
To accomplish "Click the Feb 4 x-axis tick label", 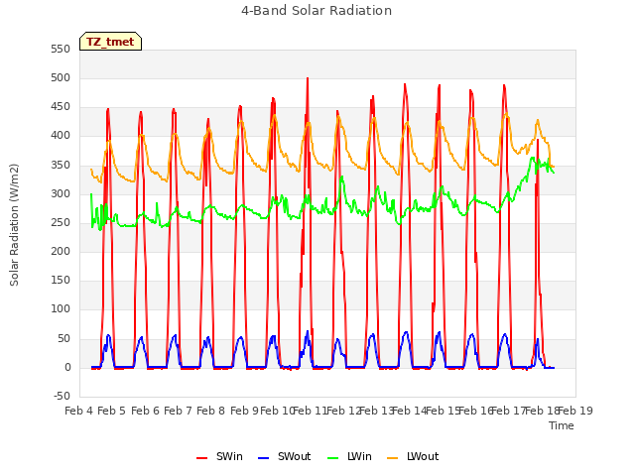I will tap(78, 411).
